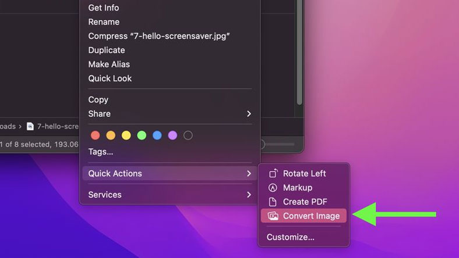Click the file icon in Finder path bar

coord(30,126)
